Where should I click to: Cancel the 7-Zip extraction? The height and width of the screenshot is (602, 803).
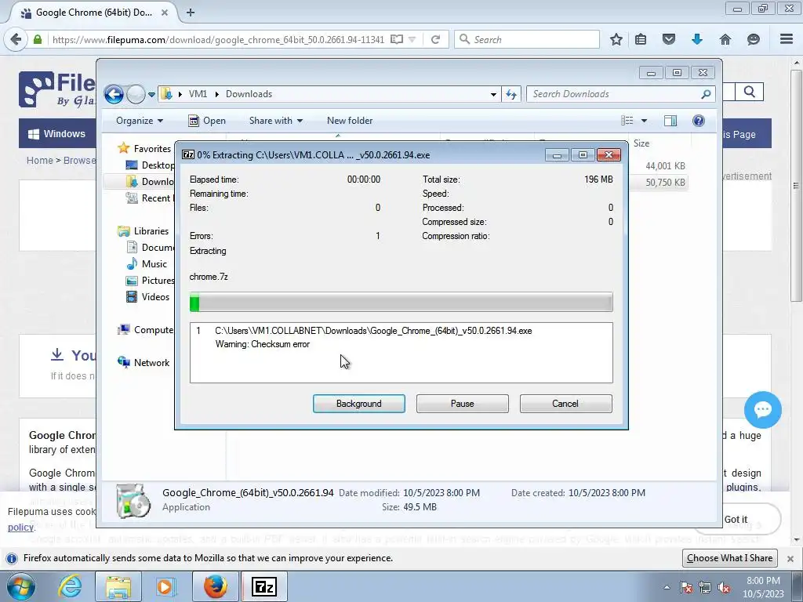(x=565, y=404)
